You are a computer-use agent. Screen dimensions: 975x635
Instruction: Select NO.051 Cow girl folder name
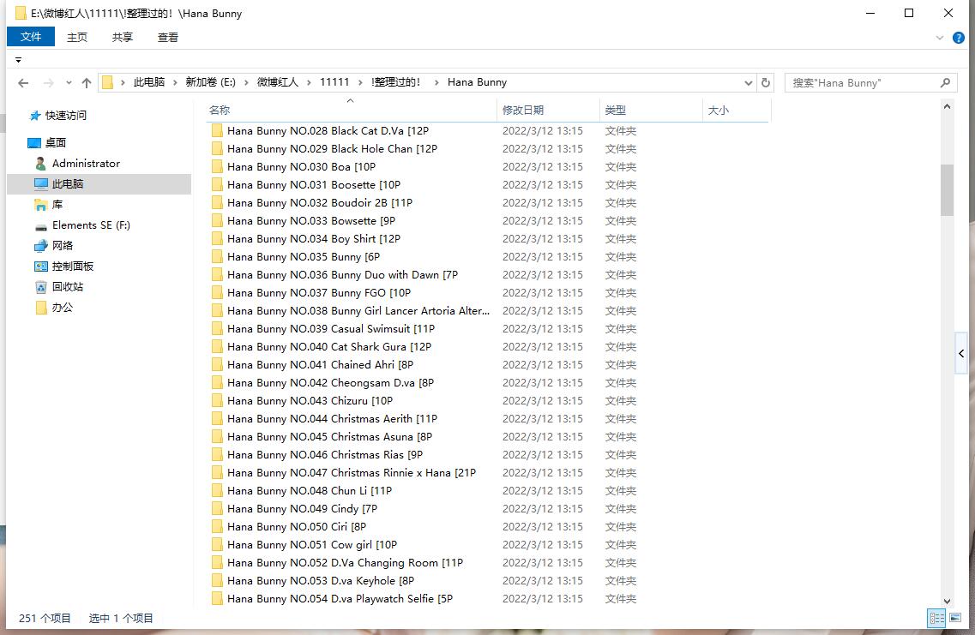[x=312, y=545]
